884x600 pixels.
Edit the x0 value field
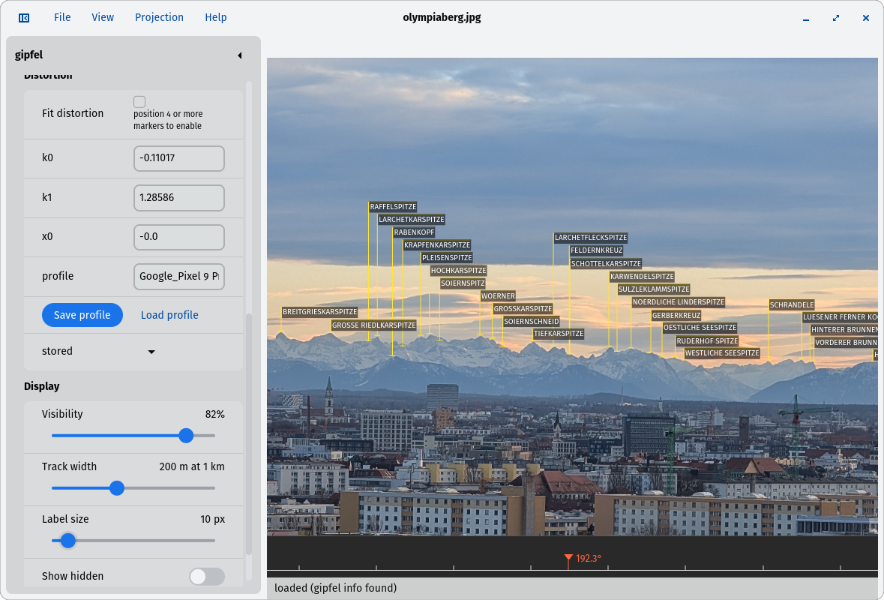[x=178, y=237]
